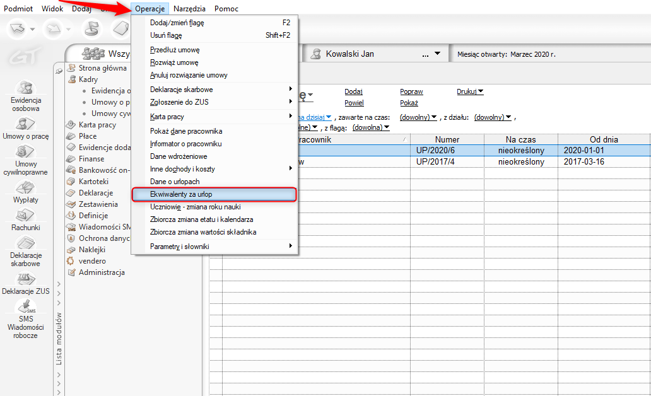
Task: Click the Deklaracje module tree icon
Action: point(71,192)
